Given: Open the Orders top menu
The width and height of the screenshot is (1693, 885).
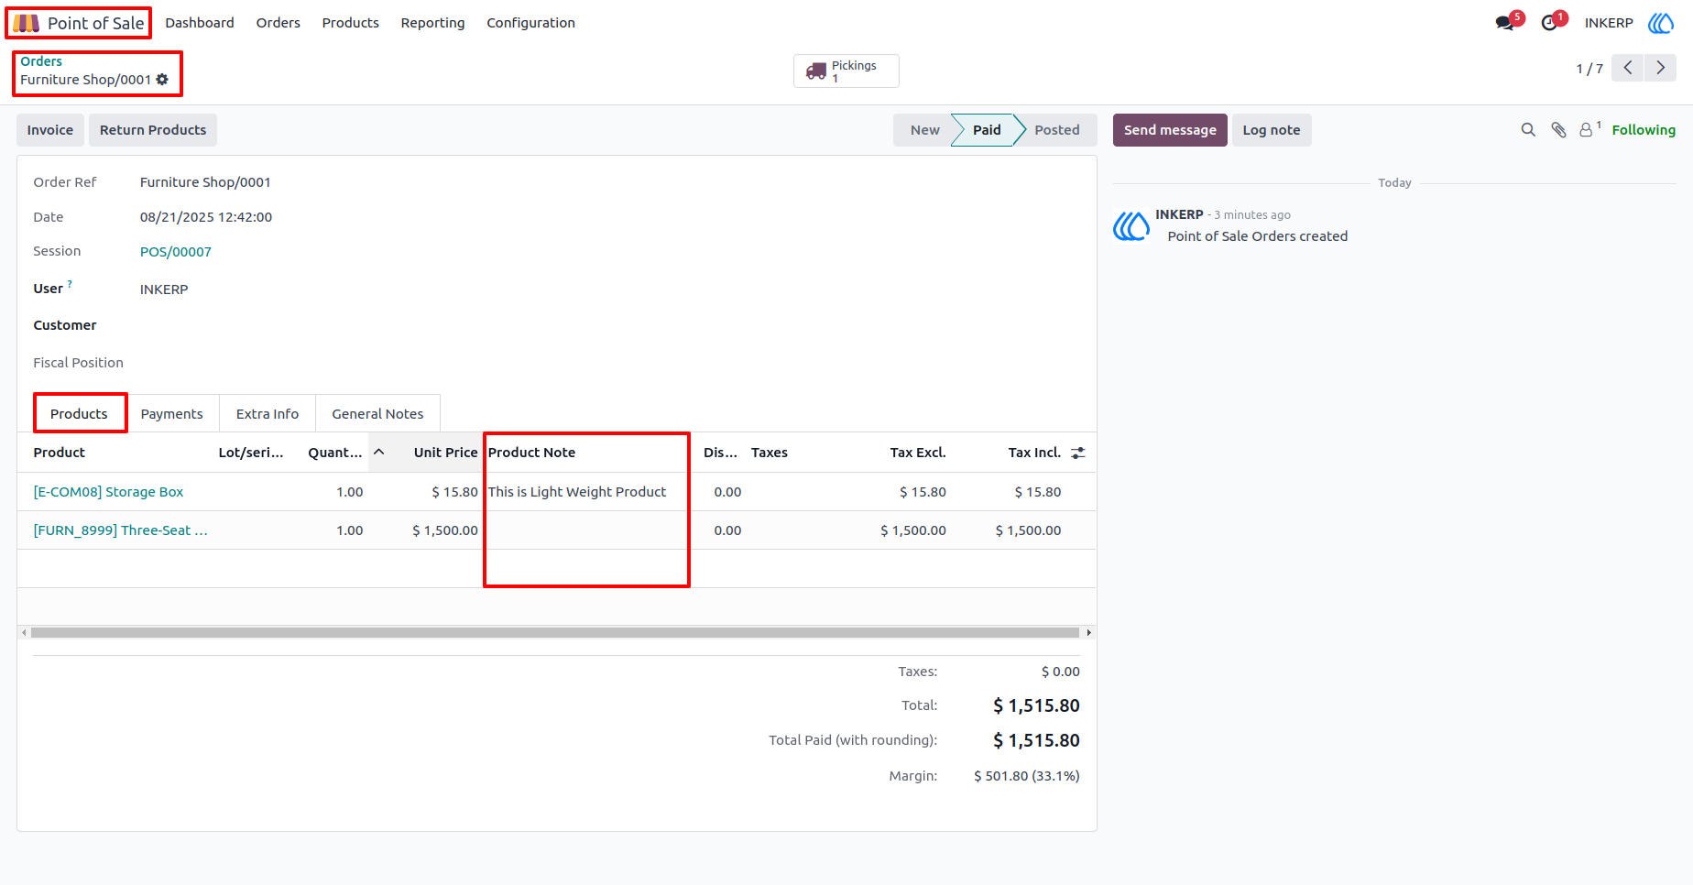Looking at the screenshot, I should 278,23.
